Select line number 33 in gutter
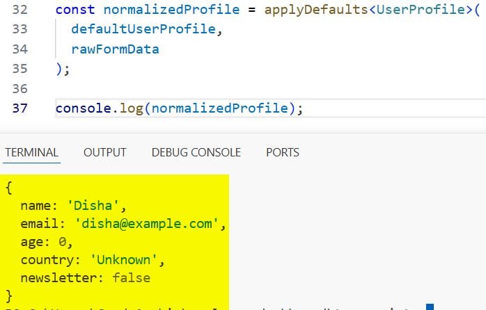 (19, 29)
